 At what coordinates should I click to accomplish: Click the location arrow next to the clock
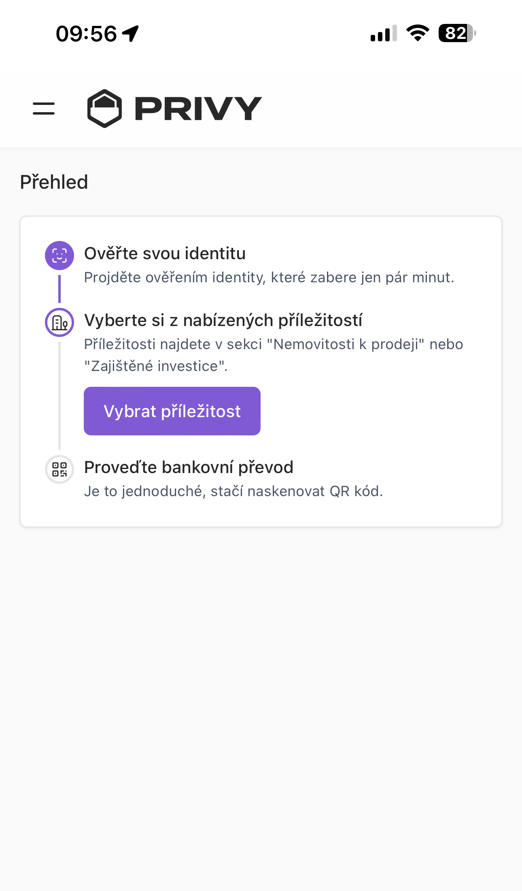click(130, 32)
